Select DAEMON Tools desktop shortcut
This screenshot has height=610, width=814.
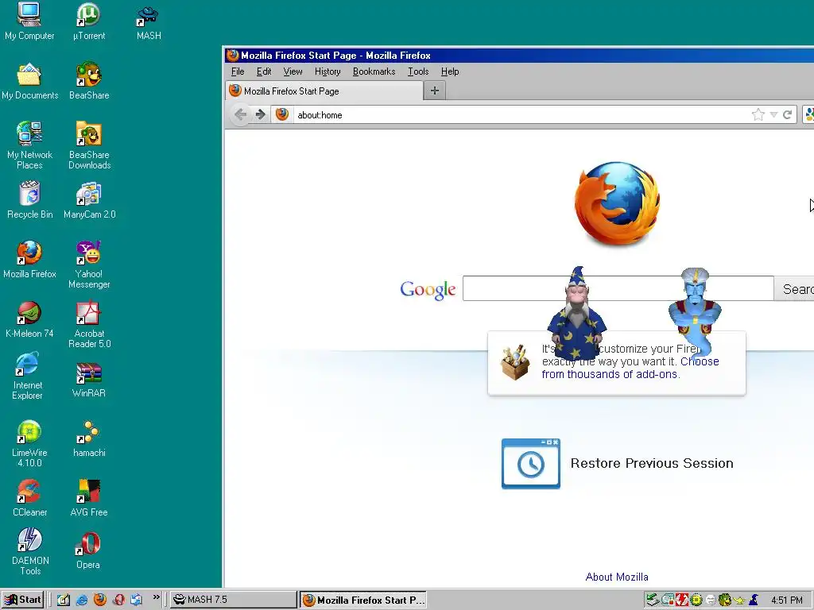point(30,551)
